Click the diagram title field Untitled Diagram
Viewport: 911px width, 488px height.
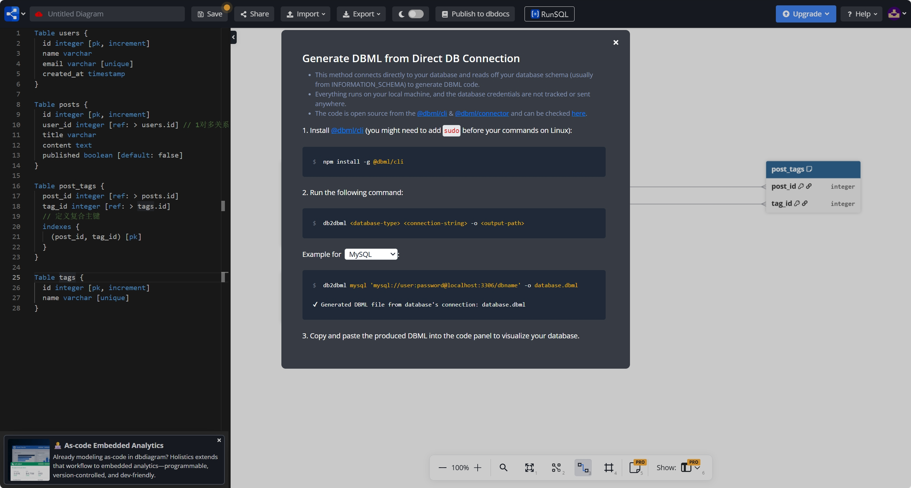coord(107,14)
